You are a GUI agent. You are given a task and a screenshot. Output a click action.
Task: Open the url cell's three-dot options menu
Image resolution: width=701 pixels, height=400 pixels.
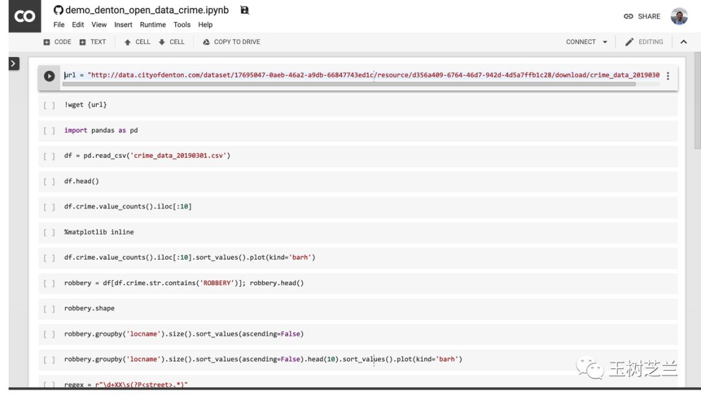[x=668, y=76]
